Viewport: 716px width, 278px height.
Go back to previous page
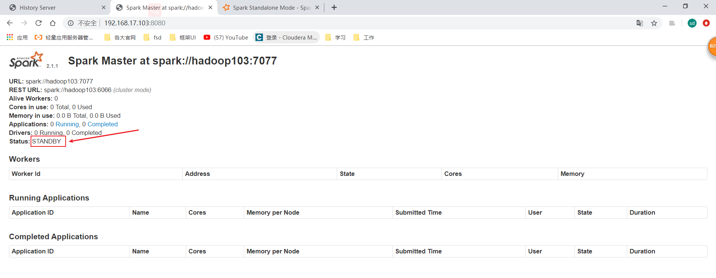(x=10, y=23)
